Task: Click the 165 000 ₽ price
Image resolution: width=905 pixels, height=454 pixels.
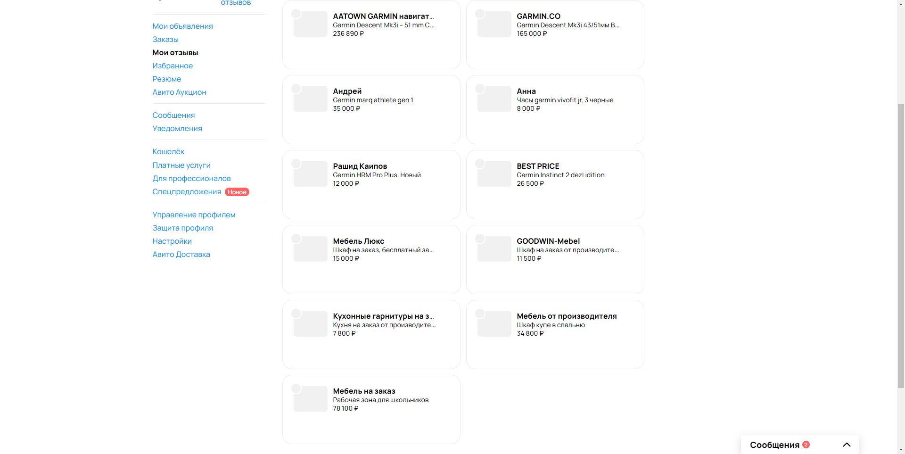Action: point(532,34)
